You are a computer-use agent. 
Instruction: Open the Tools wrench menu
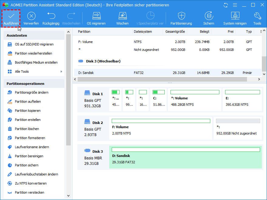pos(257,16)
